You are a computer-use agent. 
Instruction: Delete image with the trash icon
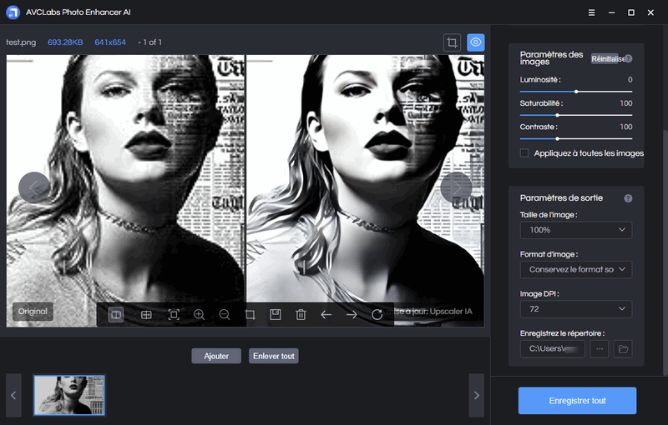(x=301, y=315)
